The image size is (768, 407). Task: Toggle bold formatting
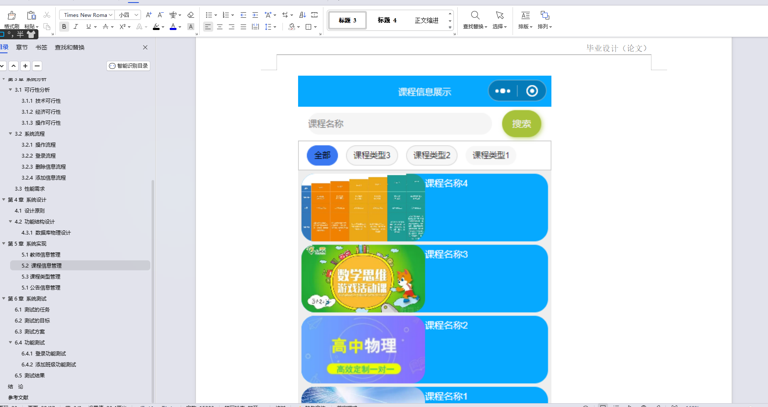[63, 26]
